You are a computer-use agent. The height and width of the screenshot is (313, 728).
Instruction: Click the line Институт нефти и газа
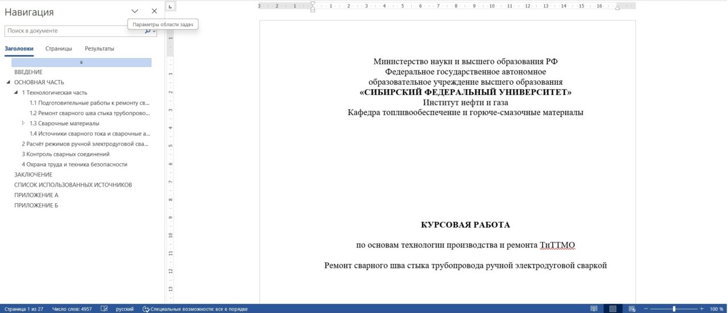[465, 102]
